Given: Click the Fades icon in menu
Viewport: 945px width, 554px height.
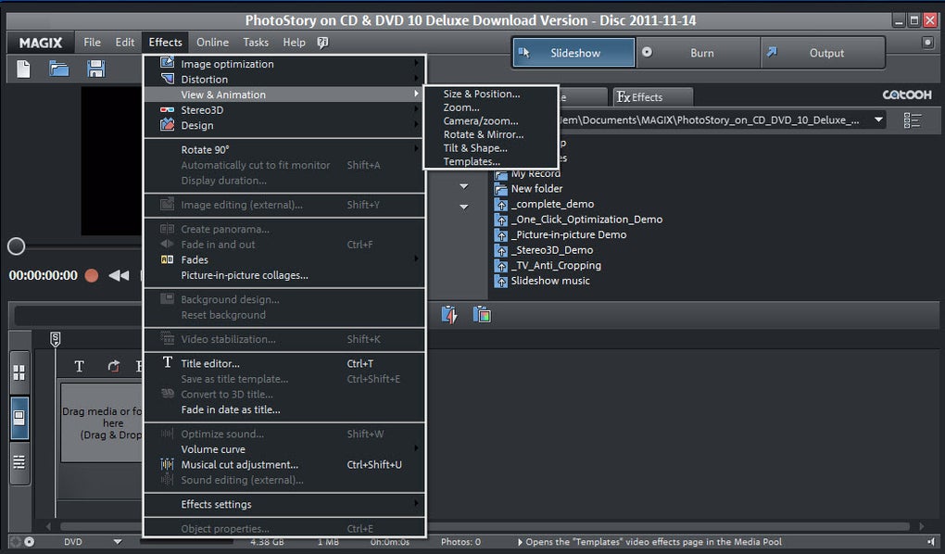Looking at the screenshot, I should (167, 259).
